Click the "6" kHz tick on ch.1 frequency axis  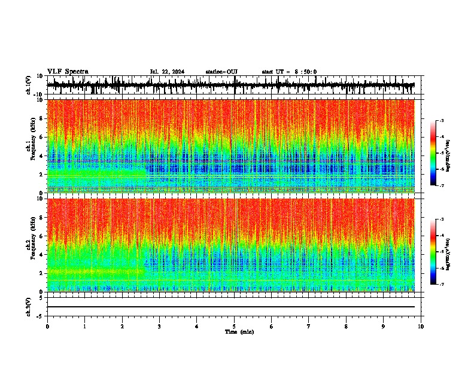pyautogui.click(x=41, y=138)
